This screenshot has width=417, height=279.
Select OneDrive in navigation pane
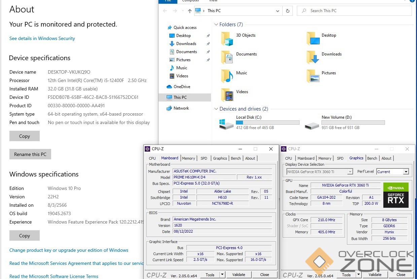(x=182, y=87)
